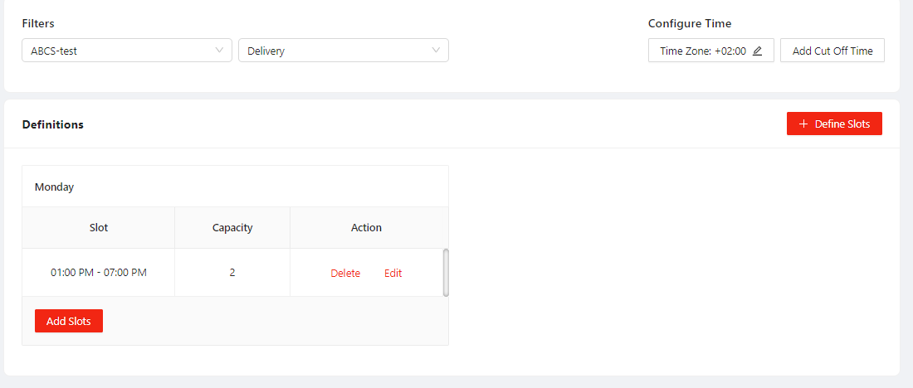The height and width of the screenshot is (388, 913).
Task: Click the chevron arrow of ABCS-test dropdown
Action: (220, 51)
